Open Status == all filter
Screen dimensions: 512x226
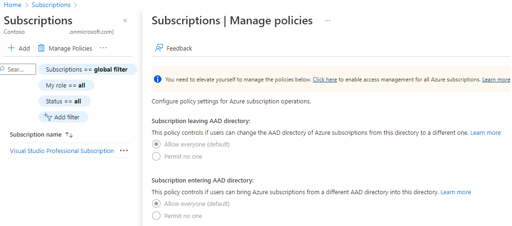pos(64,101)
